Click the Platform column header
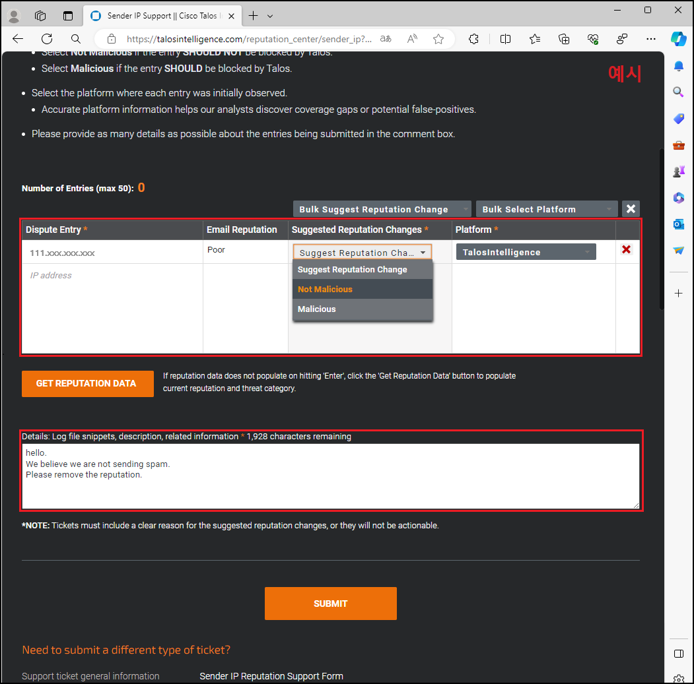694x684 pixels. click(x=534, y=230)
